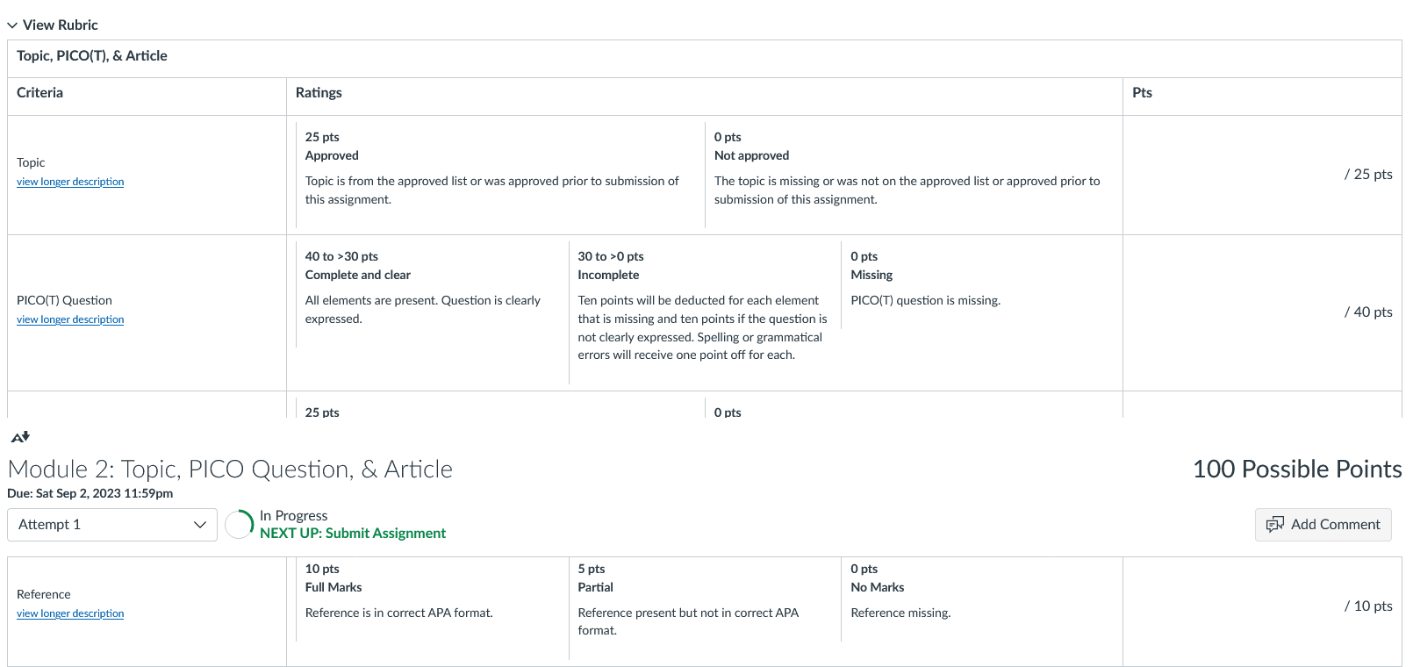Click the Module 2 assignment title
The height and width of the screenshot is (667, 1413).
[x=230, y=470]
